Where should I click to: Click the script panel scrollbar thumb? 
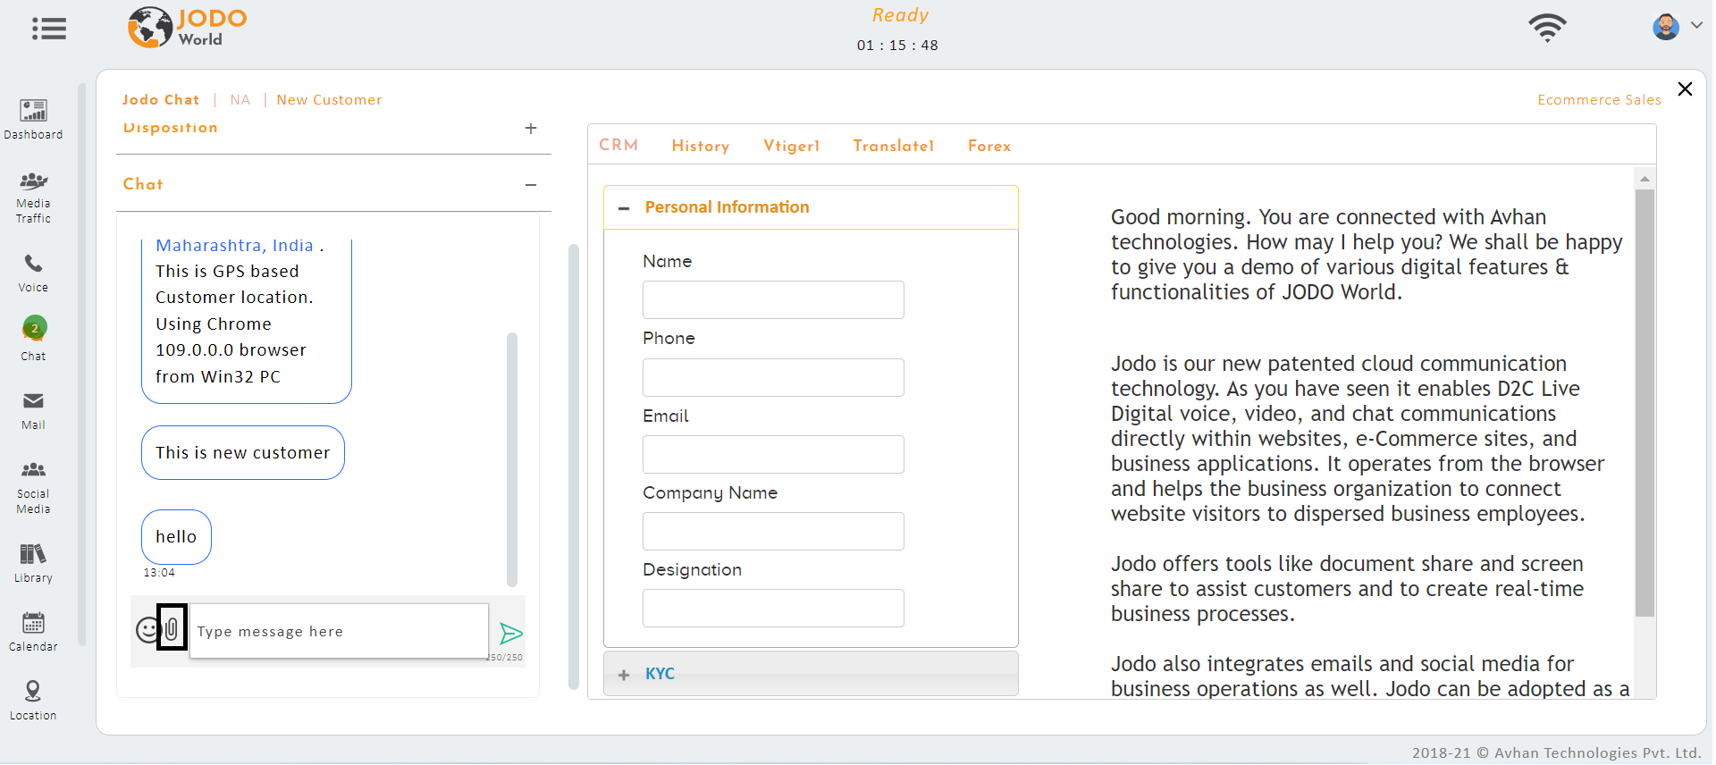pos(1644,403)
